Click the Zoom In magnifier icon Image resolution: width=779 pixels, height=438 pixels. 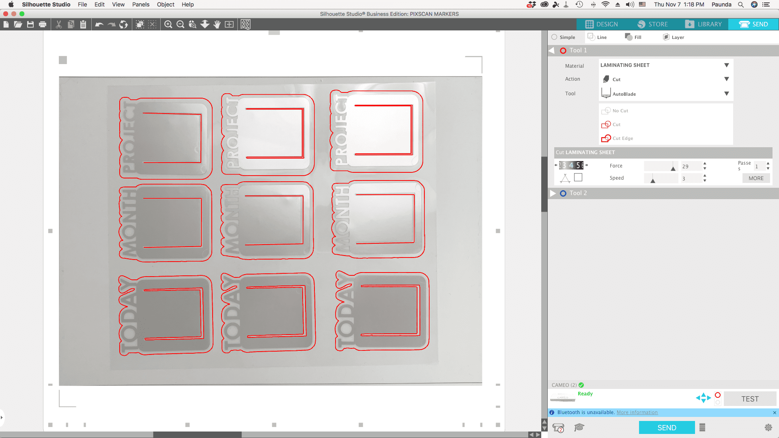168,25
